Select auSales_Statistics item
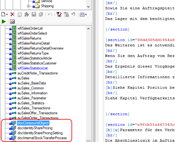This screenshot has height=142, width=175. 31,103
